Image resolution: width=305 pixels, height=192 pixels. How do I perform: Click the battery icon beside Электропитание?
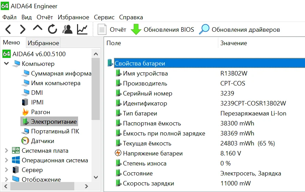pyautogui.click(x=25, y=121)
